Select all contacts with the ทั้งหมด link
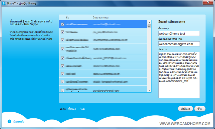215x129 pixels. 72,109
